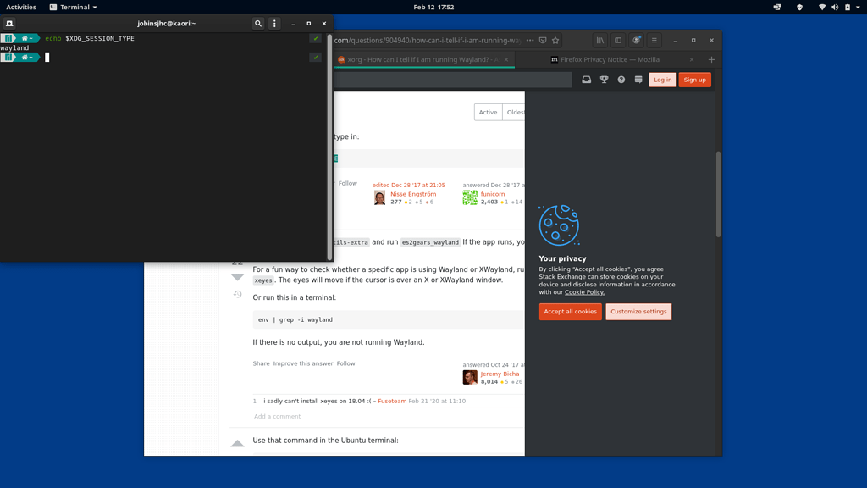Open the Firefox library icon

pos(600,40)
